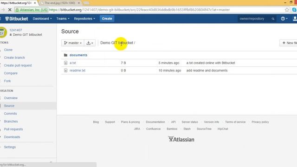Open the download dropdown button
Image resolution: width=297 pixels, height=167 pixels.
click(90, 43)
